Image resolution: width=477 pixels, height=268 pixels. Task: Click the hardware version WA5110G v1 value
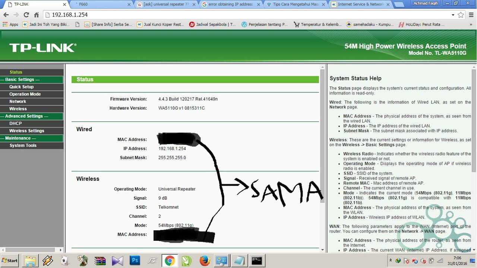tap(181, 108)
